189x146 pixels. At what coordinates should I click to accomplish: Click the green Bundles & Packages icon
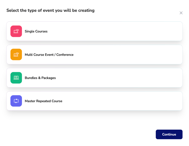pyautogui.click(x=16, y=78)
